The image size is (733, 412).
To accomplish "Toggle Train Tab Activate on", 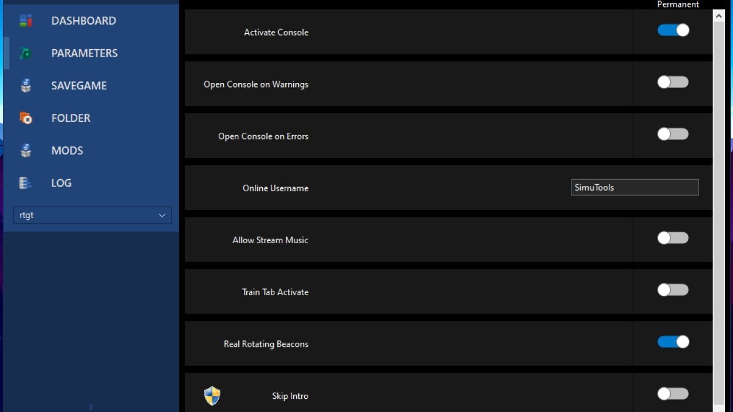I will (x=673, y=290).
